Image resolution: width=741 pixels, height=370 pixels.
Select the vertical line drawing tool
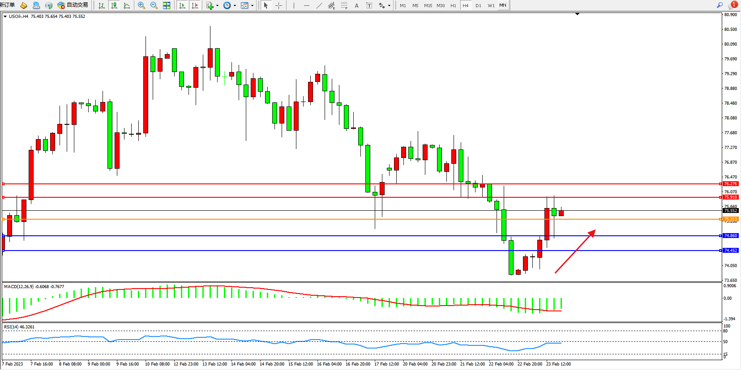pos(294,5)
